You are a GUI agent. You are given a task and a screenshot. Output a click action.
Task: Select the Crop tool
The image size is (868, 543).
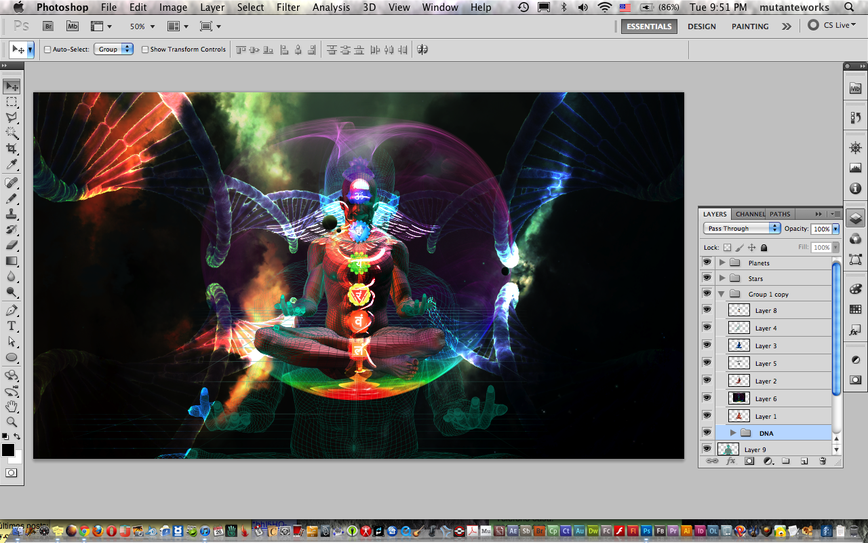click(x=12, y=149)
